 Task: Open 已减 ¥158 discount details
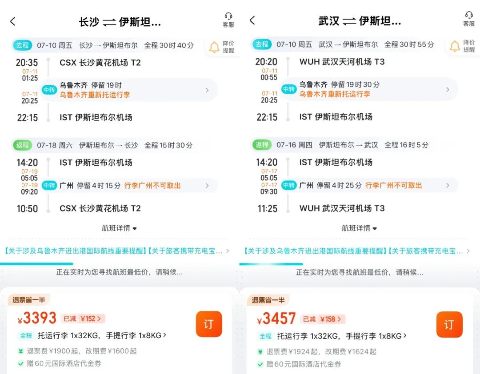323,319
